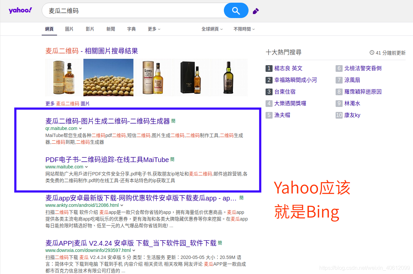Click 簡 icon beside 麦瓜APP V2.4.24 result
This screenshot has height=274, width=413.
pyautogui.click(x=220, y=243)
